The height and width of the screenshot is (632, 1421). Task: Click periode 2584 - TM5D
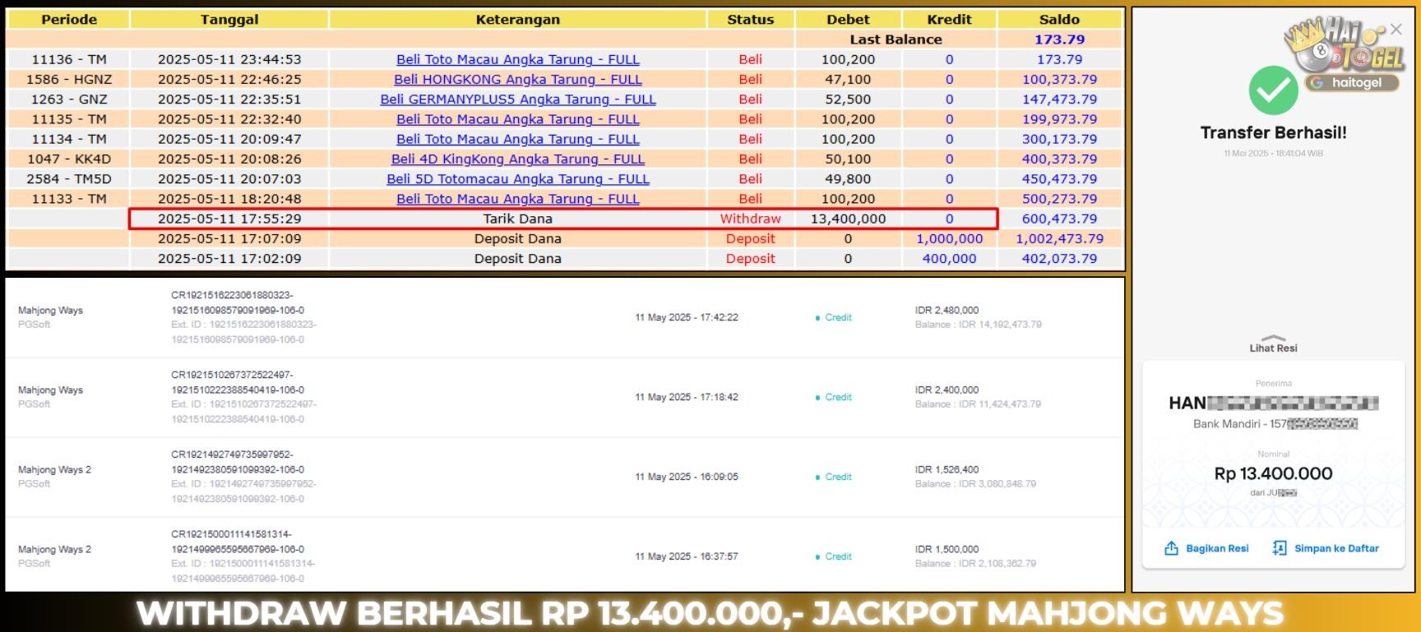pyautogui.click(x=69, y=178)
